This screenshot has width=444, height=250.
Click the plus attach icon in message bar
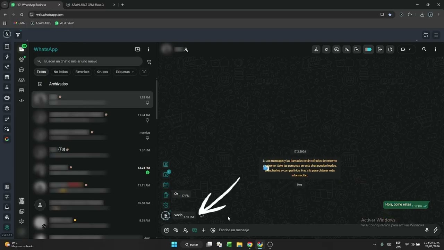coord(204,230)
